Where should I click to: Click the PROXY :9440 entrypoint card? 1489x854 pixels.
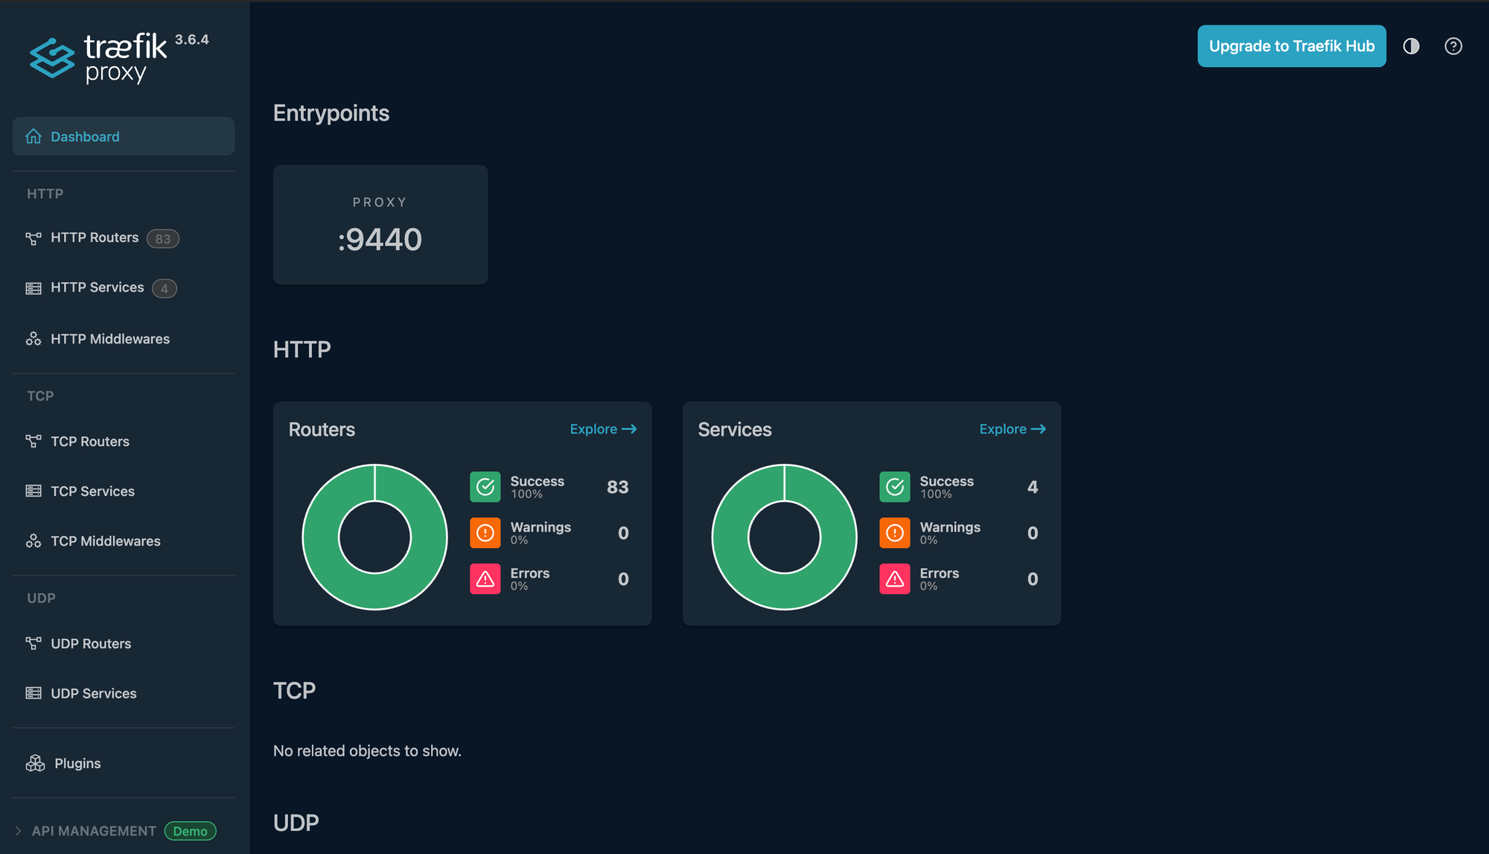click(x=380, y=224)
